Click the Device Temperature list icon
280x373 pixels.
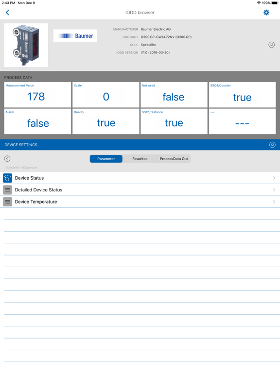coord(7,202)
